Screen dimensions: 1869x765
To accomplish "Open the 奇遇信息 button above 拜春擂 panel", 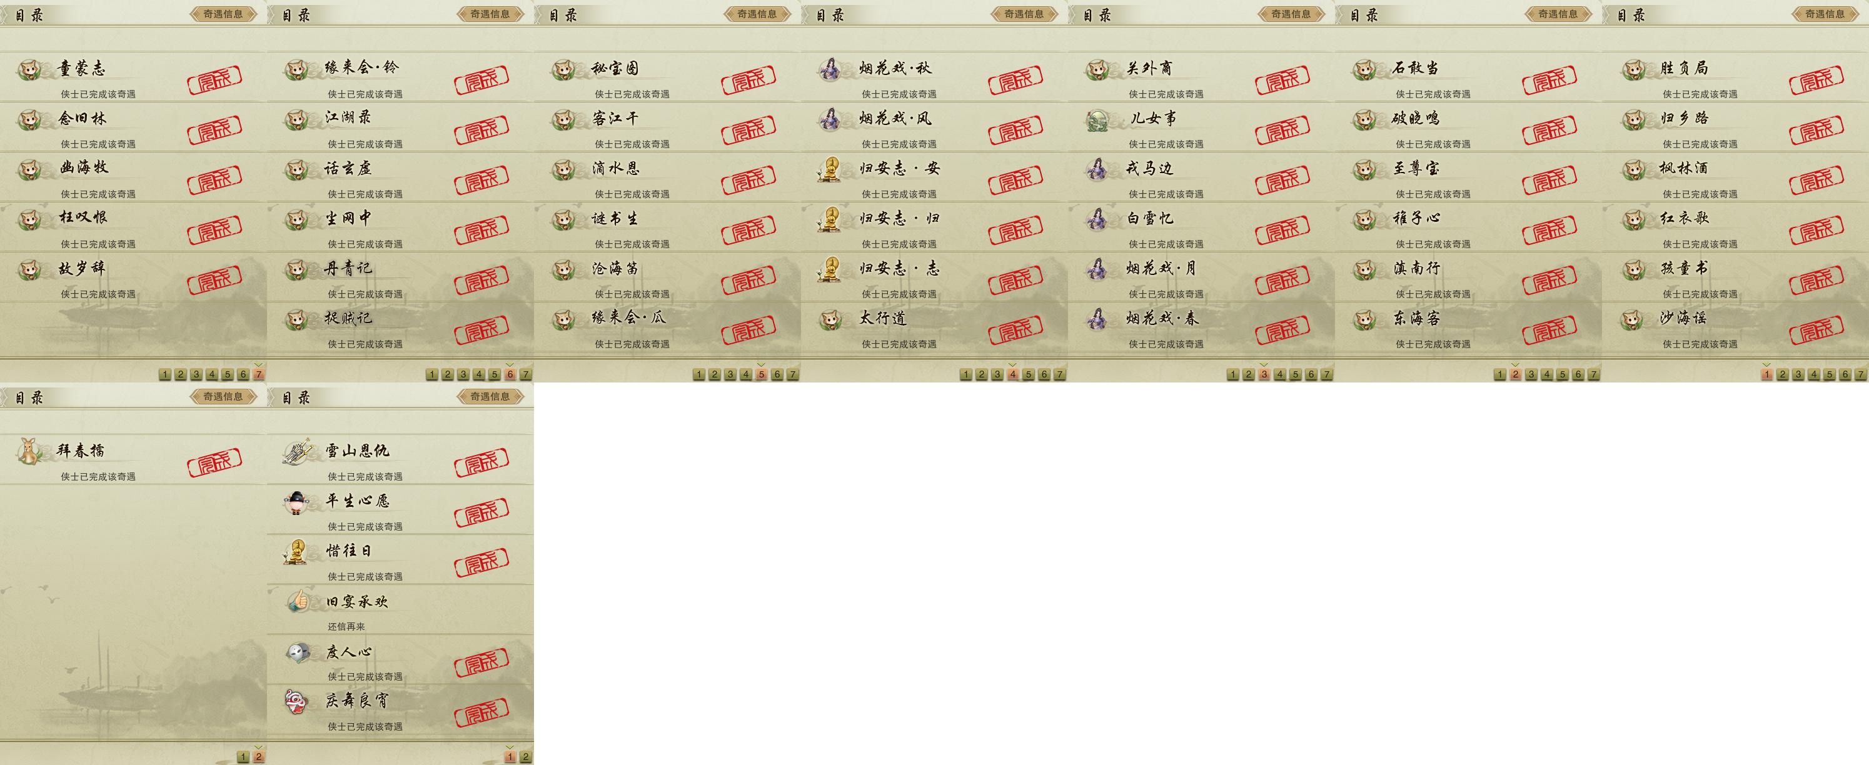I will point(223,397).
